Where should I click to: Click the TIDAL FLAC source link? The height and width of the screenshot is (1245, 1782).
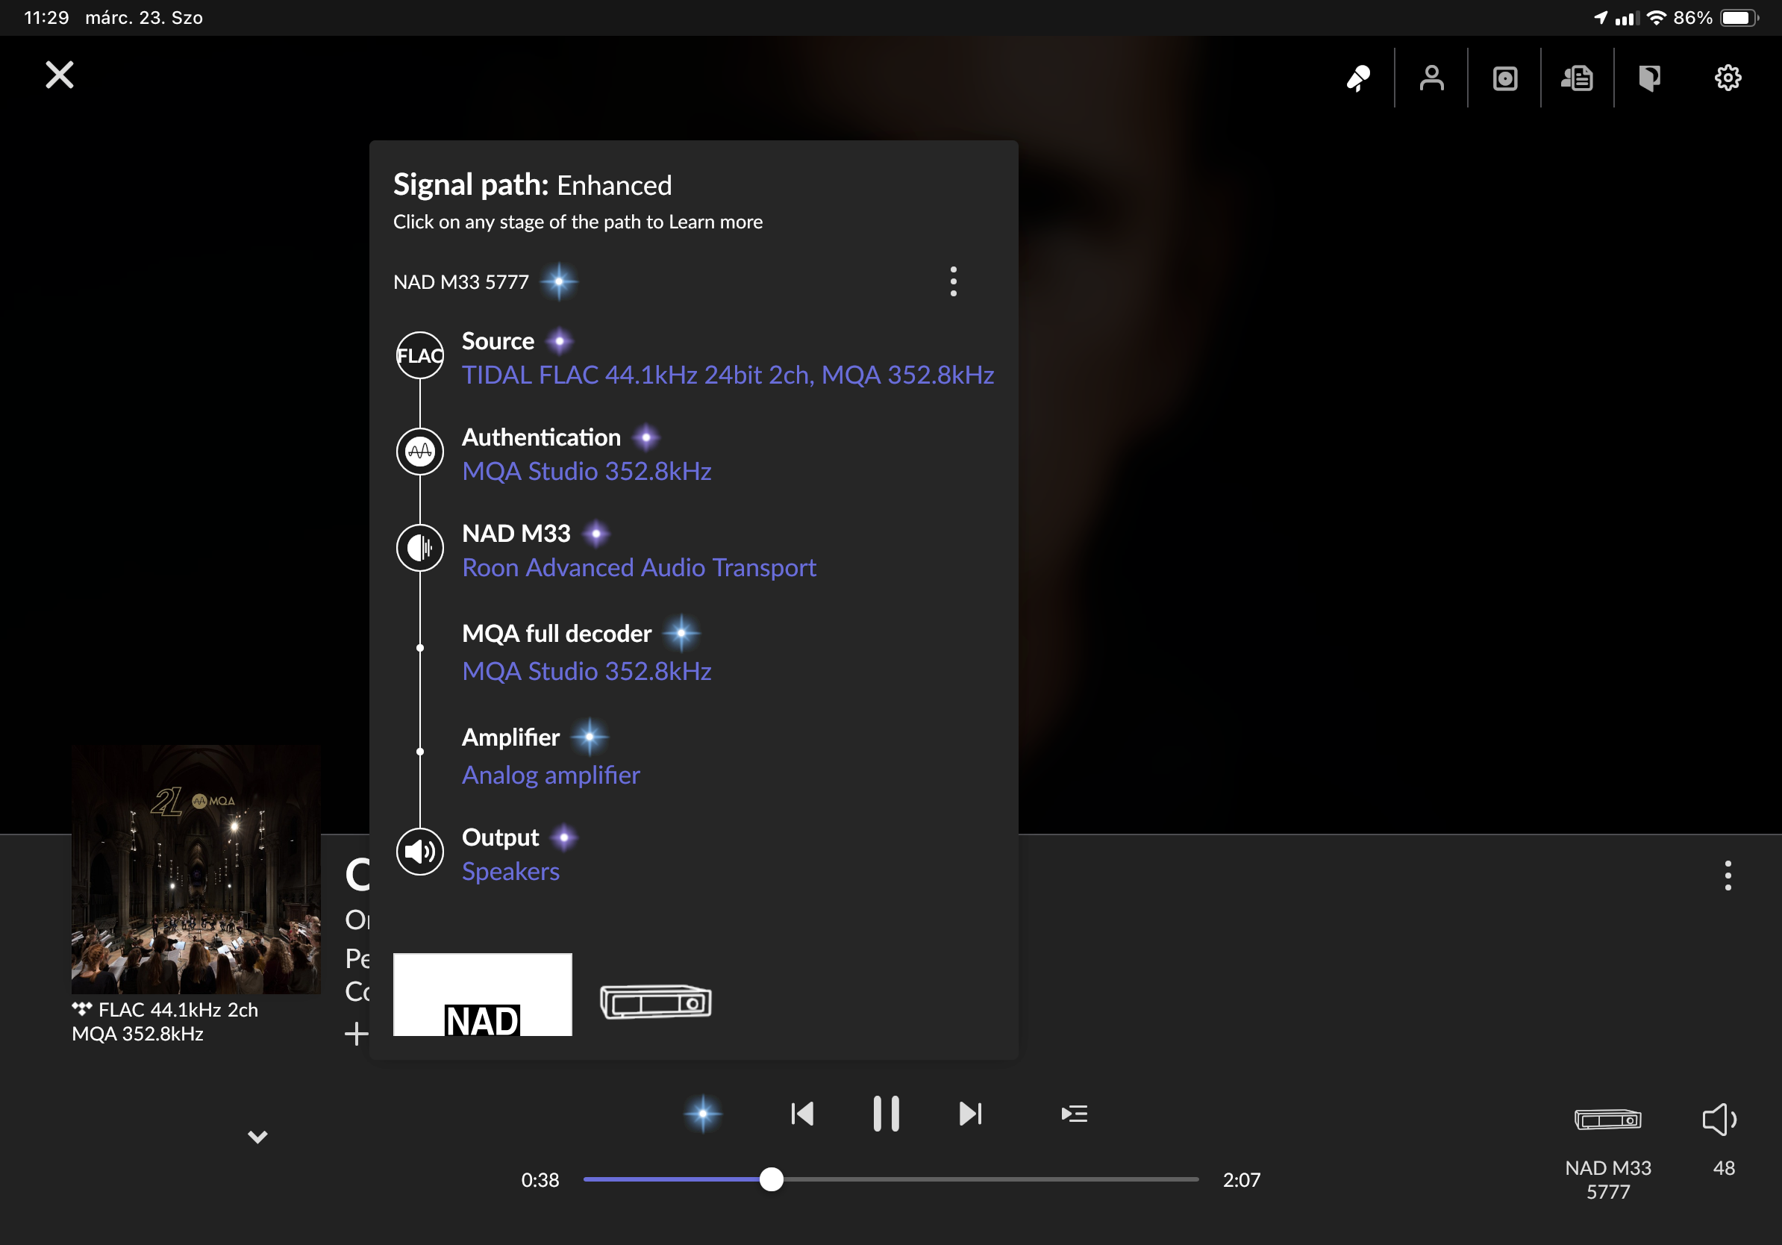[728, 375]
